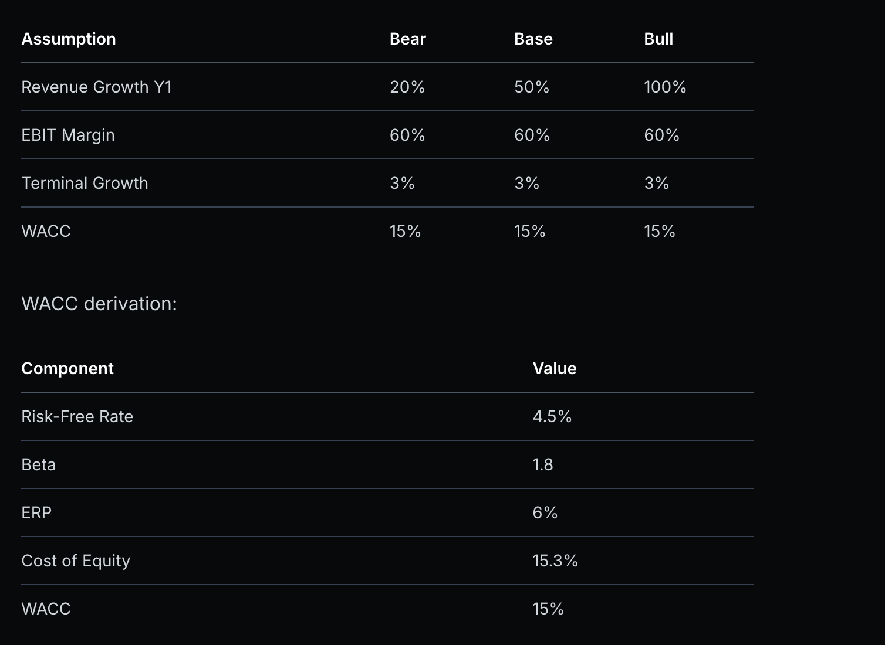
Task: Click the Beta value 1.8
Action: pyautogui.click(x=542, y=464)
